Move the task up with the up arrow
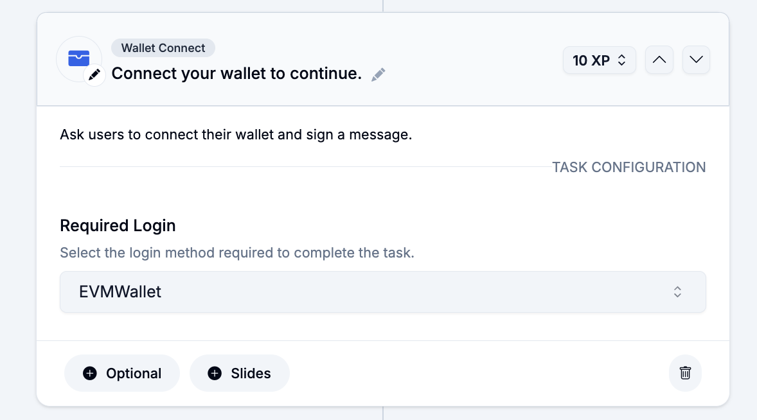757x420 pixels. coord(659,60)
